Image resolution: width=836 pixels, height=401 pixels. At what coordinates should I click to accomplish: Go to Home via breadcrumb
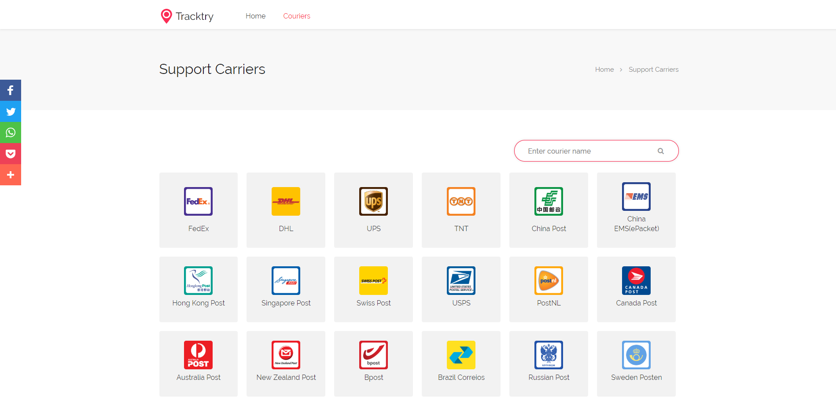point(604,70)
